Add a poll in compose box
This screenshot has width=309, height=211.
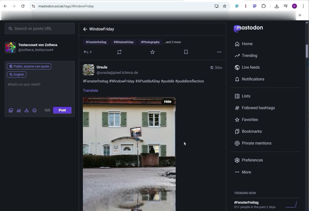(19, 111)
